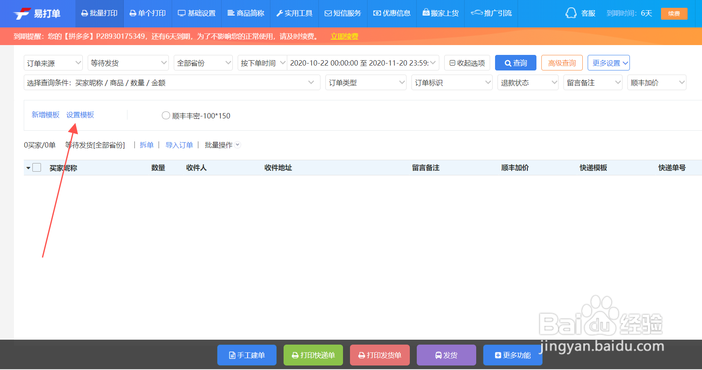Image resolution: width=702 pixels, height=370 pixels.
Task: Open the 订单来源 dropdown
Action: pyautogui.click(x=53, y=63)
